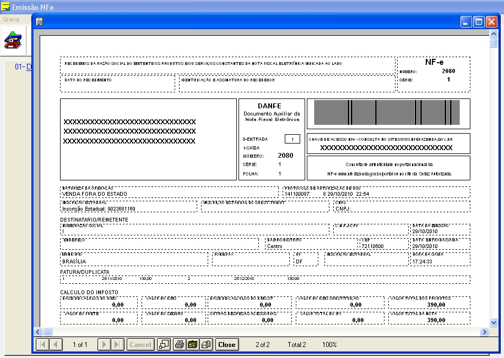Advance to the next report page
The width and height of the screenshot is (504, 358).
[104, 345]
